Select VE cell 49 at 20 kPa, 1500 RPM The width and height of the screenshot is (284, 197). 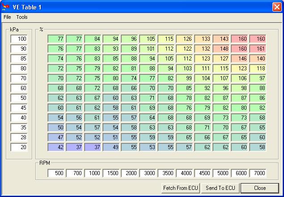pyautogui.click(x=111, y=147)
